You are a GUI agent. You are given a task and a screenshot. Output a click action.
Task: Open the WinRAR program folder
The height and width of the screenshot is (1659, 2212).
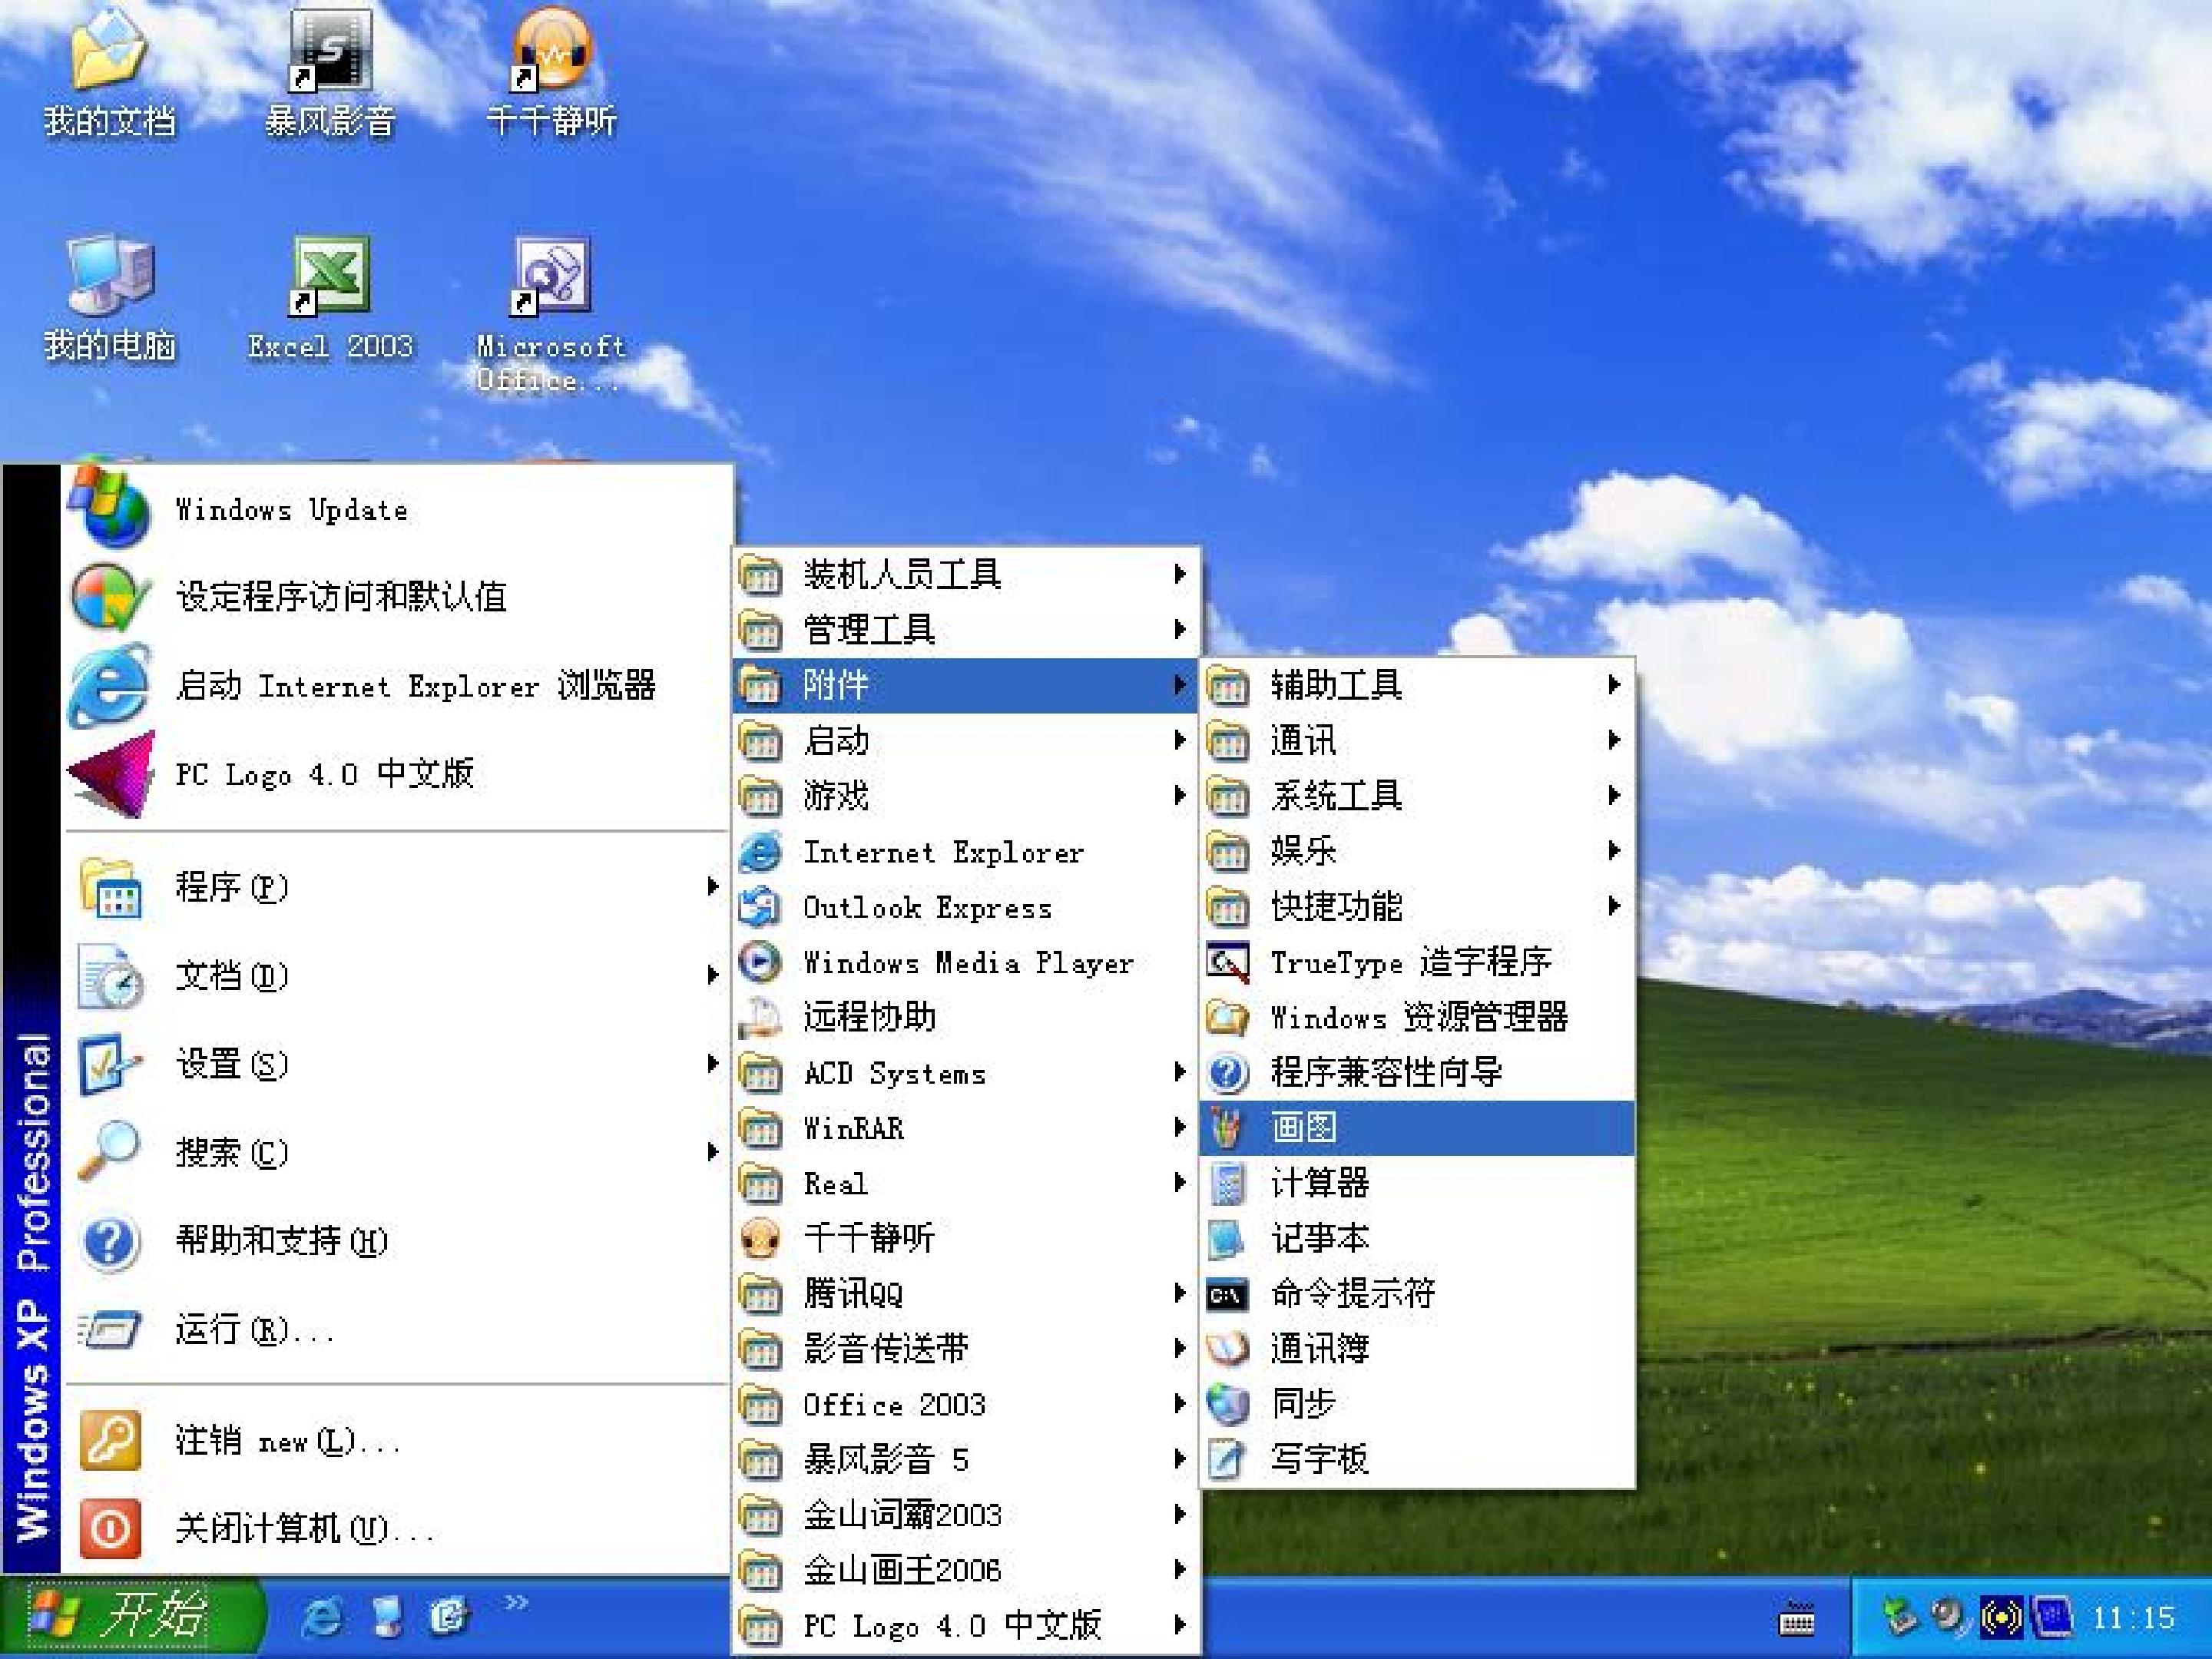(966, 1128)
